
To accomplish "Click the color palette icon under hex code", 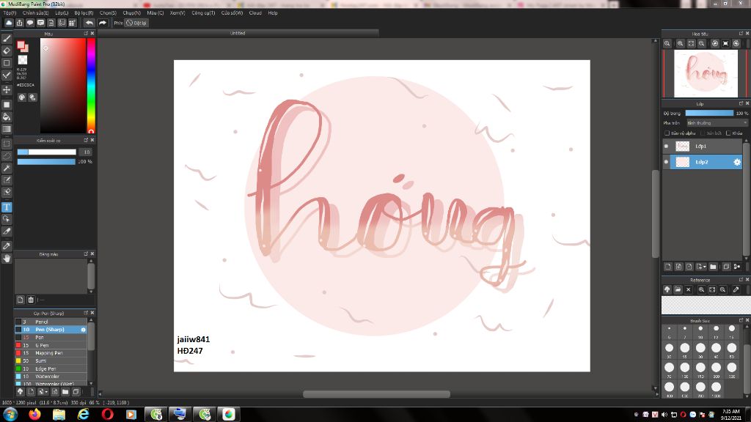I will click(x=22, y=97).
